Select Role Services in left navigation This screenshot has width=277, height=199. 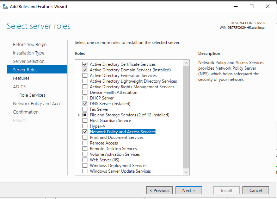click(32, 95)
